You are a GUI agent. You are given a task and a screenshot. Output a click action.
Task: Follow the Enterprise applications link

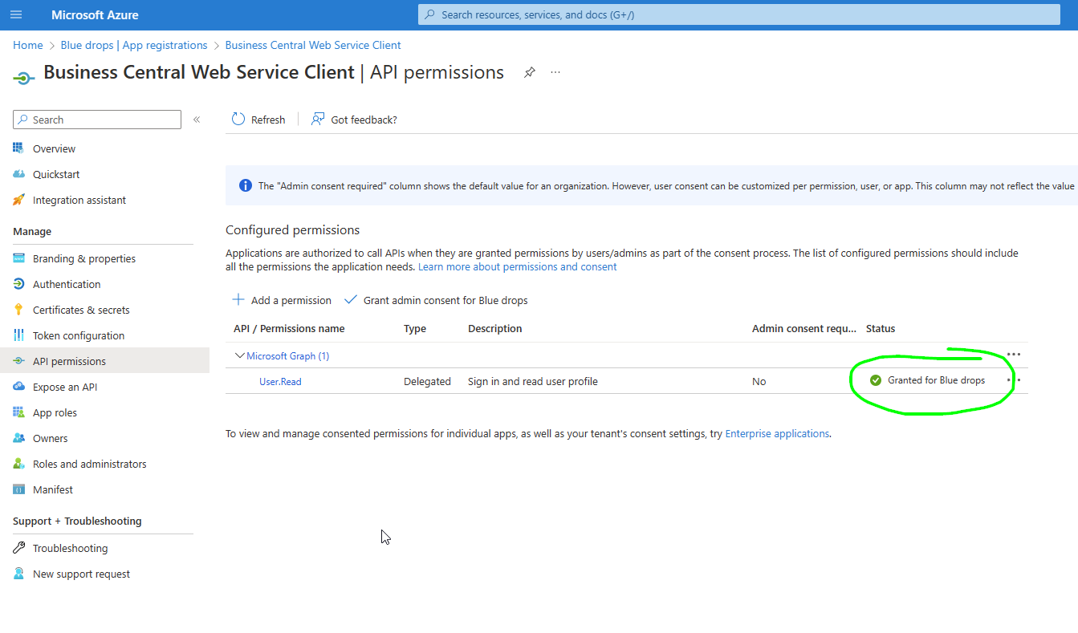coord(777,433)
